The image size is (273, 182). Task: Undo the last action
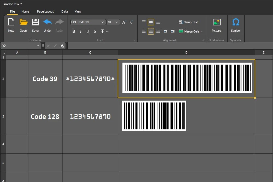click(x=47, y=25)
